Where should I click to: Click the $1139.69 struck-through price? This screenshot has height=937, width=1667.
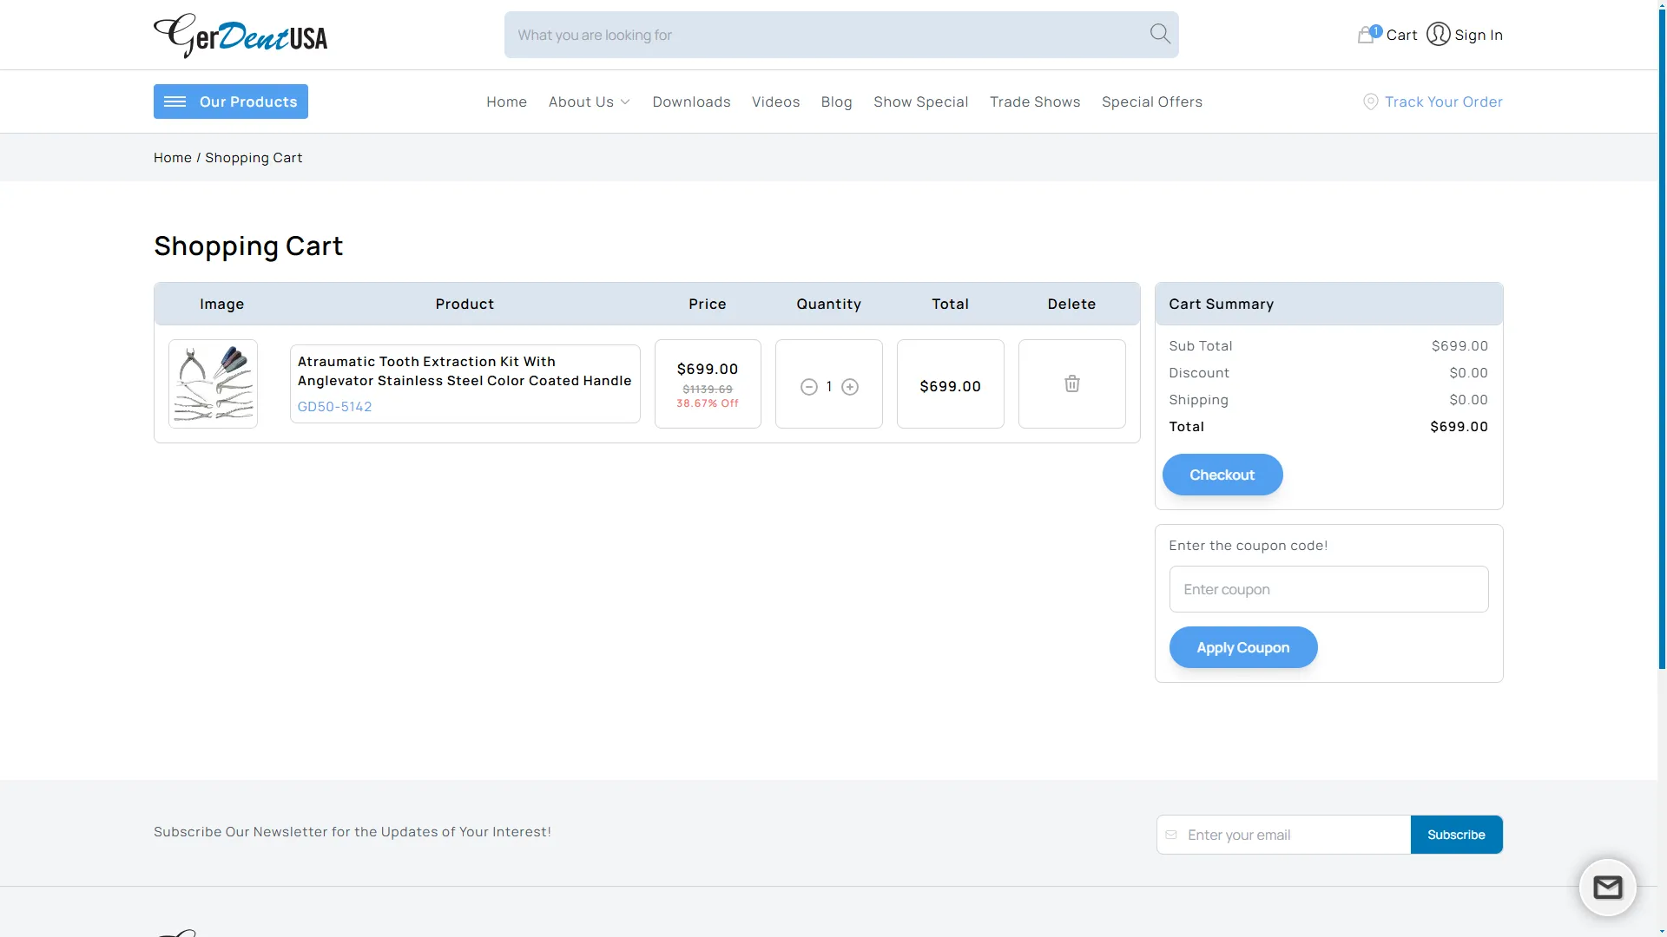[x=708, y=390]
